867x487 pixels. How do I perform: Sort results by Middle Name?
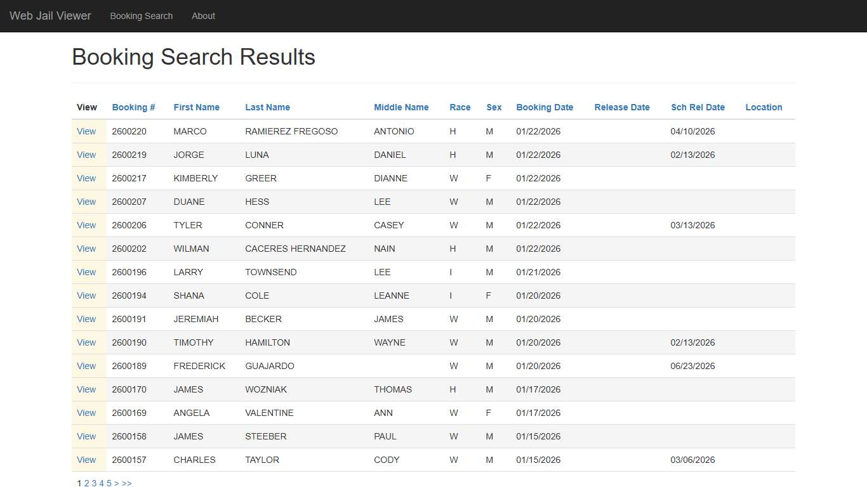pos(401,107)
